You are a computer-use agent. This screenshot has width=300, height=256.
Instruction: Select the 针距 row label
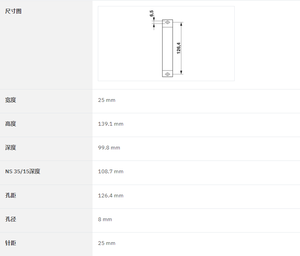pyautogui.click(x=10, y=243)
